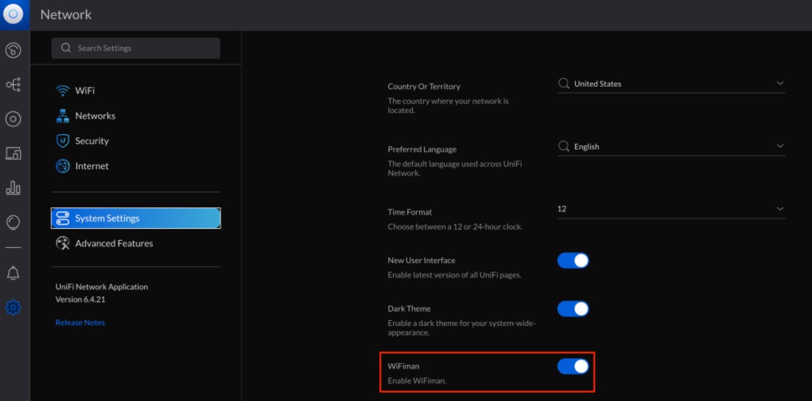812x401 pixels.
Task: Open the UniFi Devices circle icon
Action: point(13,119)
